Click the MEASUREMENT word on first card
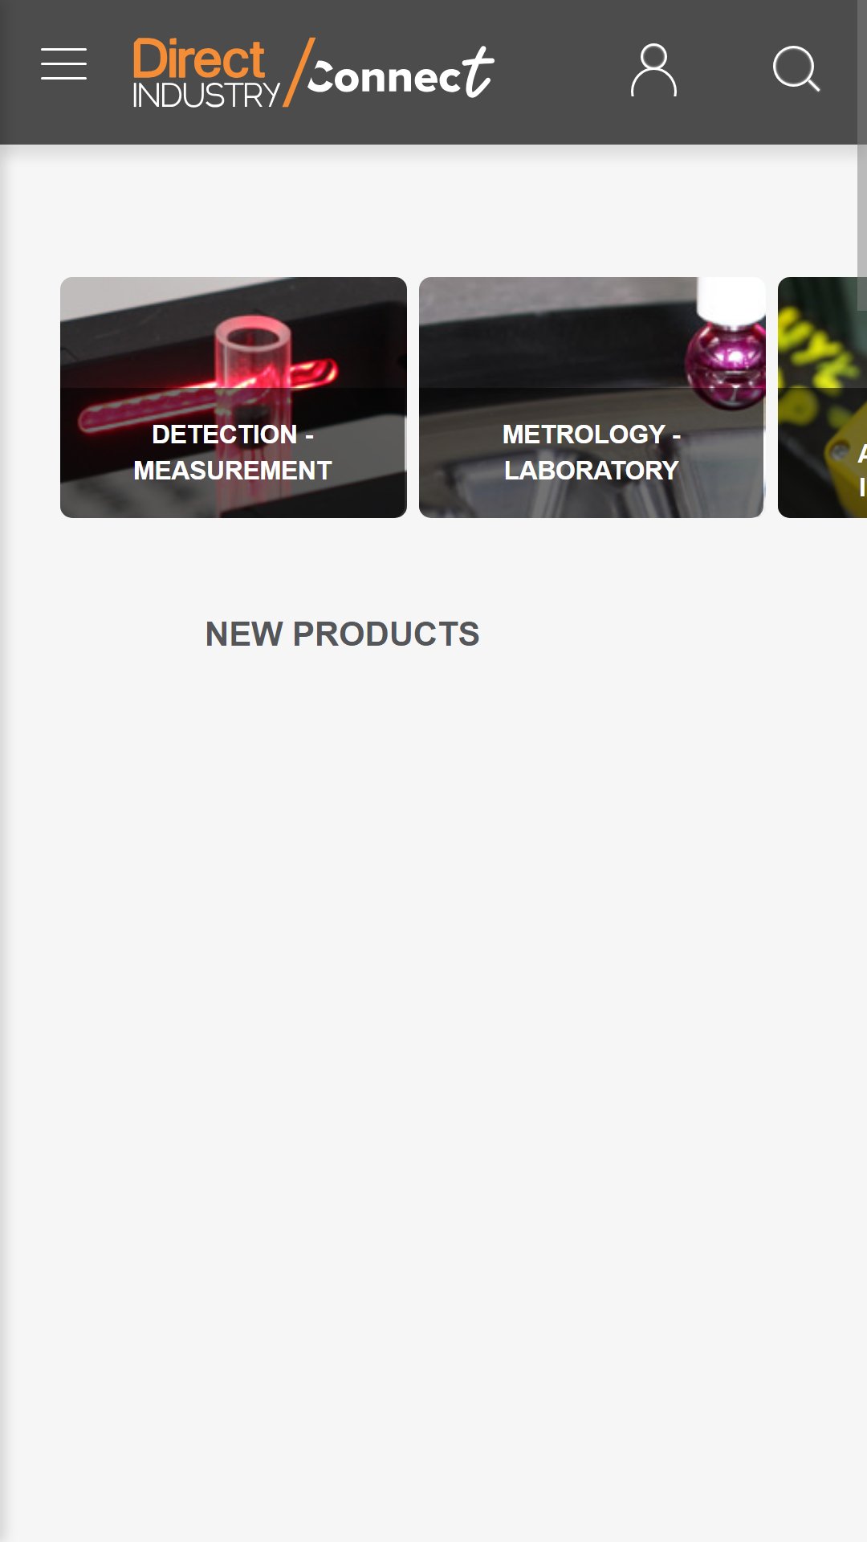 (x=233, y=471)
